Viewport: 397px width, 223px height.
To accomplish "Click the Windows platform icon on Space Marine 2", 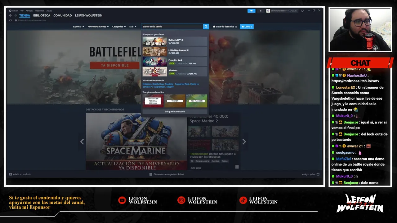I will tap(237, 167).
